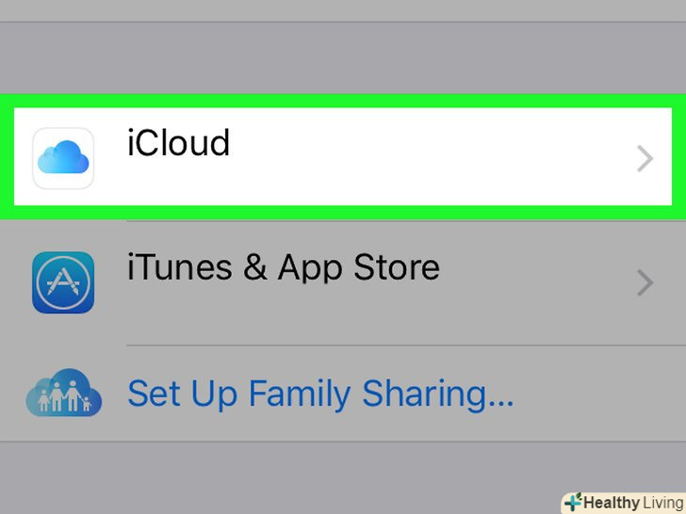Tap the Family Sharing people-cloud icon
Viewport: 686px width, 514px height.
(63, 393)
